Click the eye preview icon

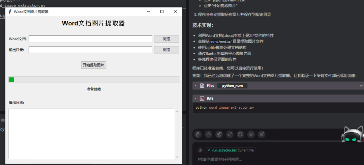point(251,134)
